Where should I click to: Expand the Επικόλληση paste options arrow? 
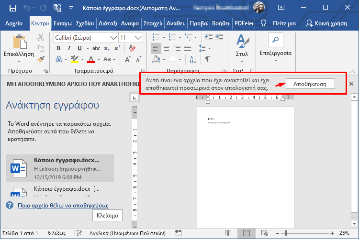(19, 61)
